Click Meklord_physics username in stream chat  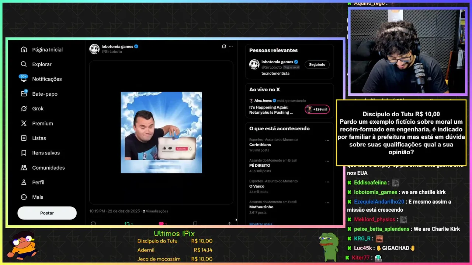pos(375,219)
